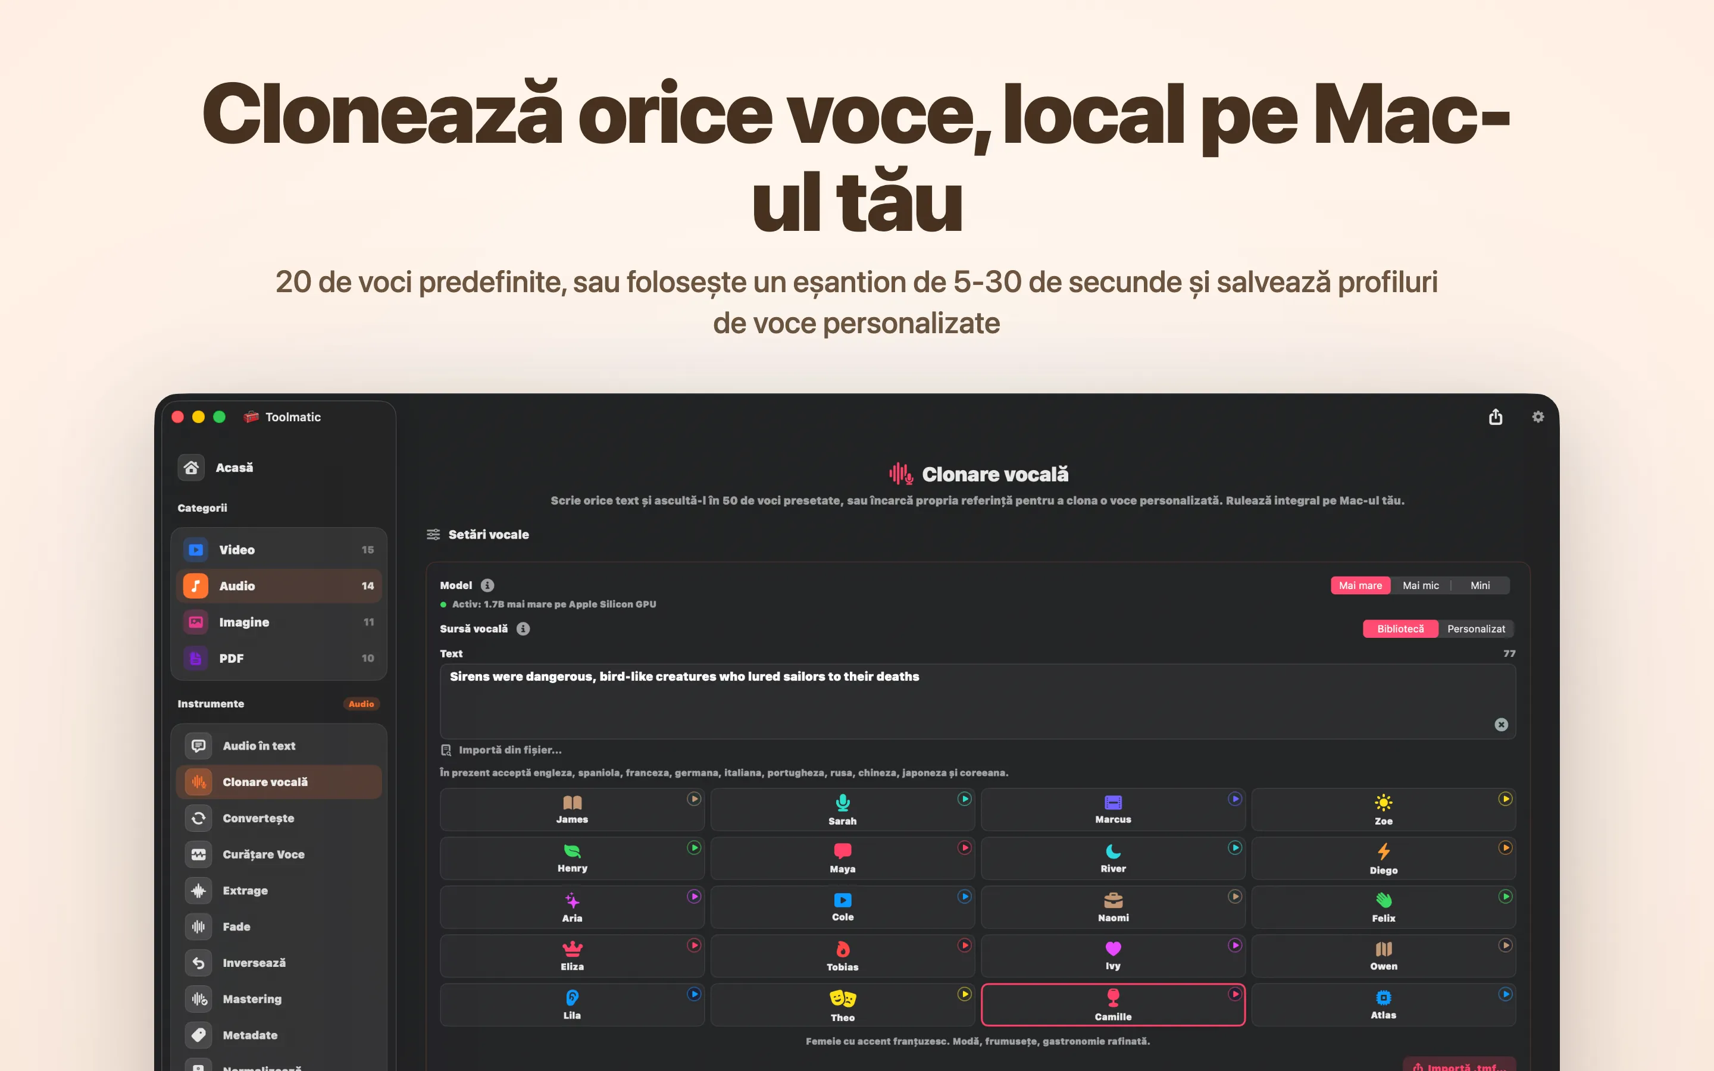The height and width of the screenshot is (1071, 1714).
Task: Select the Naomi briefcase voice
Action: 1114,907
